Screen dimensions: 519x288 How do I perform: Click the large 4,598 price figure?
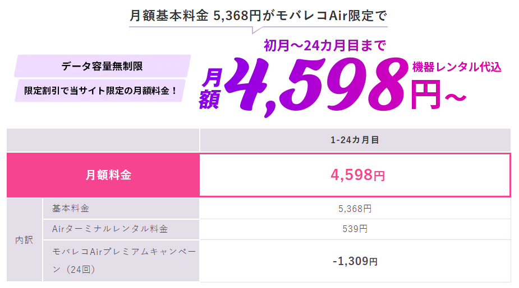click(316, 86)
